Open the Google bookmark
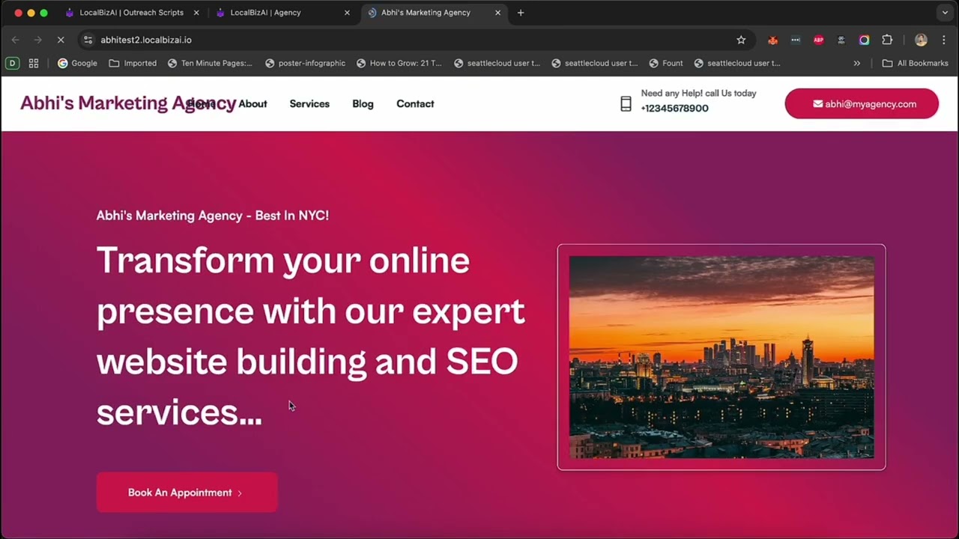The image size is (959, 539). coord(77,63)
